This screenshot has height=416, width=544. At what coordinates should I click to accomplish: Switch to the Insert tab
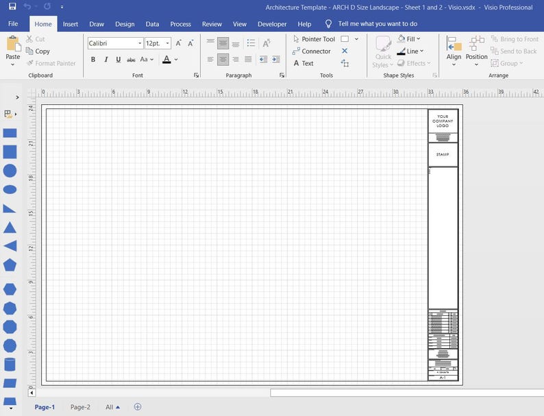[x=71, y=24]
